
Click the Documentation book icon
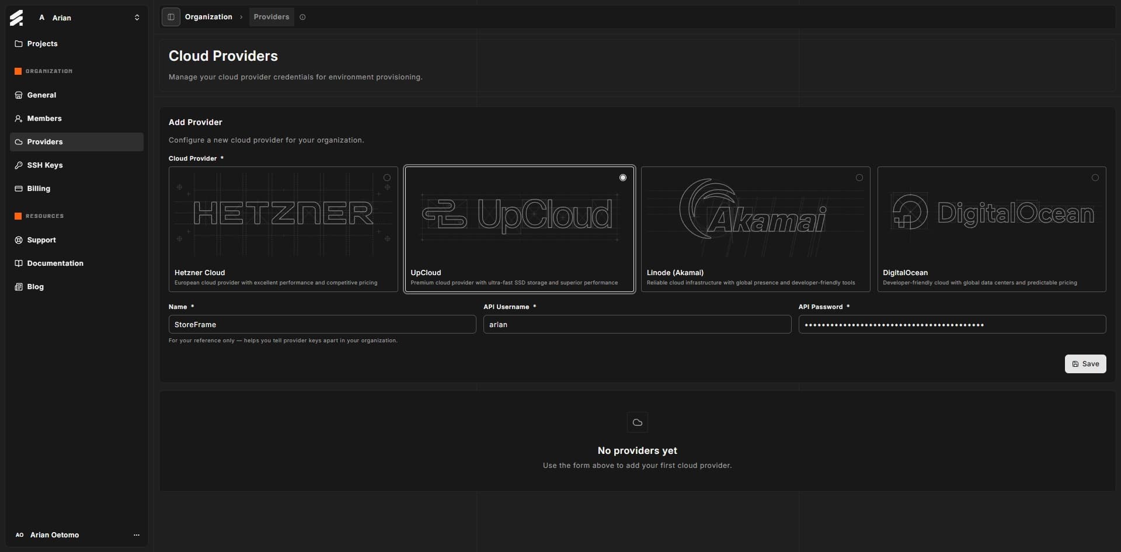tap(19, 263)
